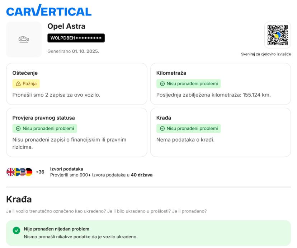297x248 pixels.
Task: Click the QR code for full report
Action: pyautogui.click(x=278, y=35)
